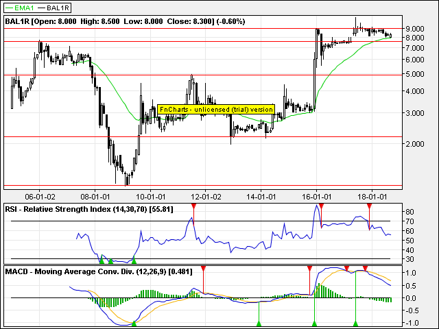The image size is (439, 329).
Task: Click the 6.000 price axis label
Action: click(x=414, y=60)
